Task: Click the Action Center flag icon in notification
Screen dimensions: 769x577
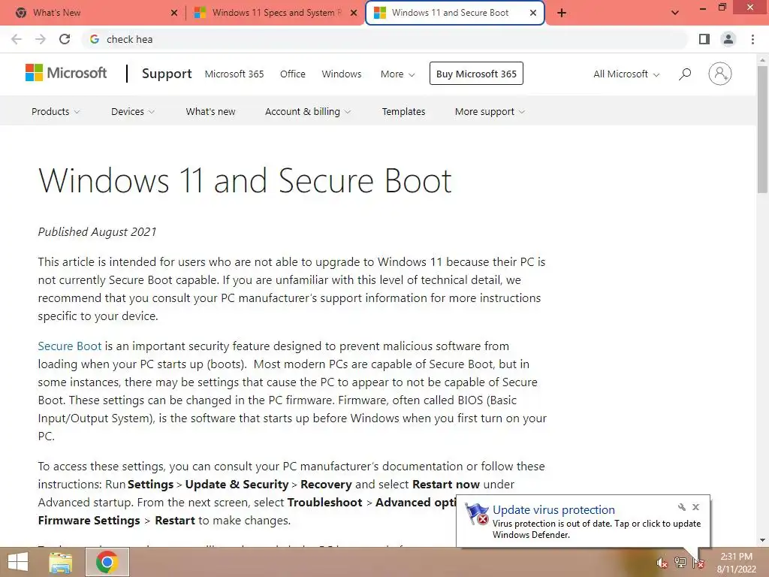Action: 476,515
